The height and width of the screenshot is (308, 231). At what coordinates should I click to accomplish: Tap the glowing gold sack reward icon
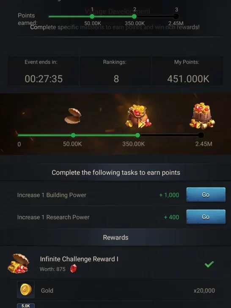pos(138,116)
